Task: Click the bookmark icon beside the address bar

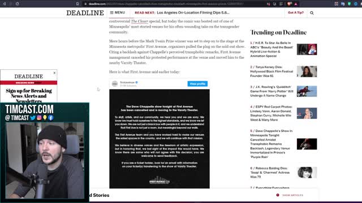Action: [x=77, y=4]
